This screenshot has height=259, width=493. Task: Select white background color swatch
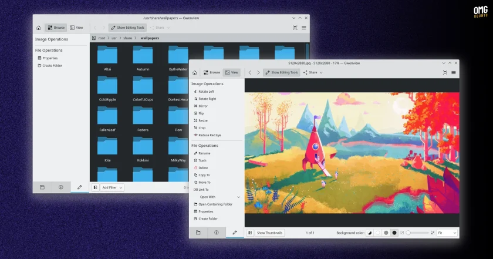pos(378,233)
